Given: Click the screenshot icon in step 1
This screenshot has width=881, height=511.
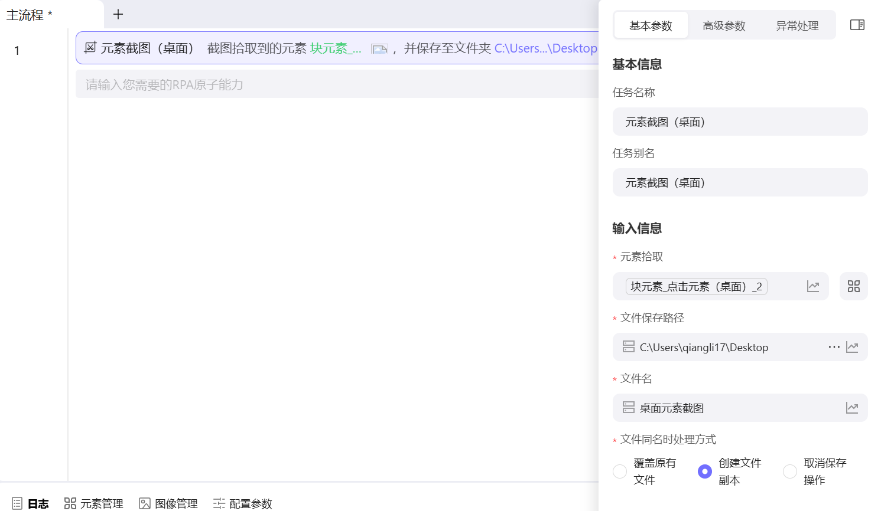Looking at the screenshot, I should [x=379, y=48].
